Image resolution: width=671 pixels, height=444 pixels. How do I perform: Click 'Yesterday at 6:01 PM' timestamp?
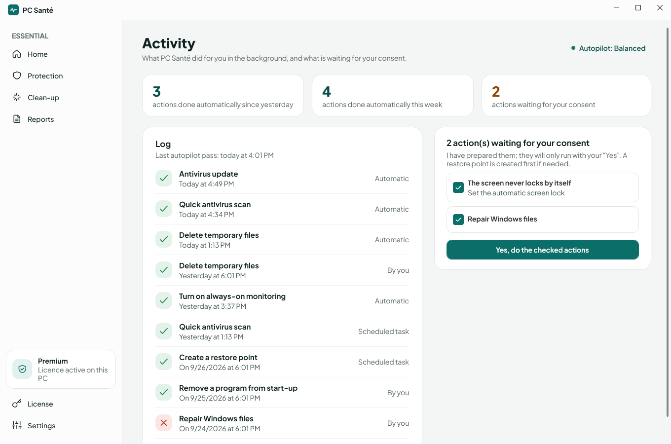212,276
